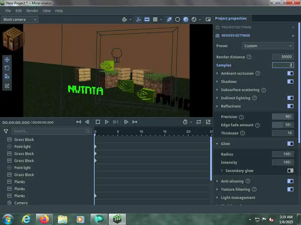
Task: Click the Windows Start orb
Action: point(8,219)
